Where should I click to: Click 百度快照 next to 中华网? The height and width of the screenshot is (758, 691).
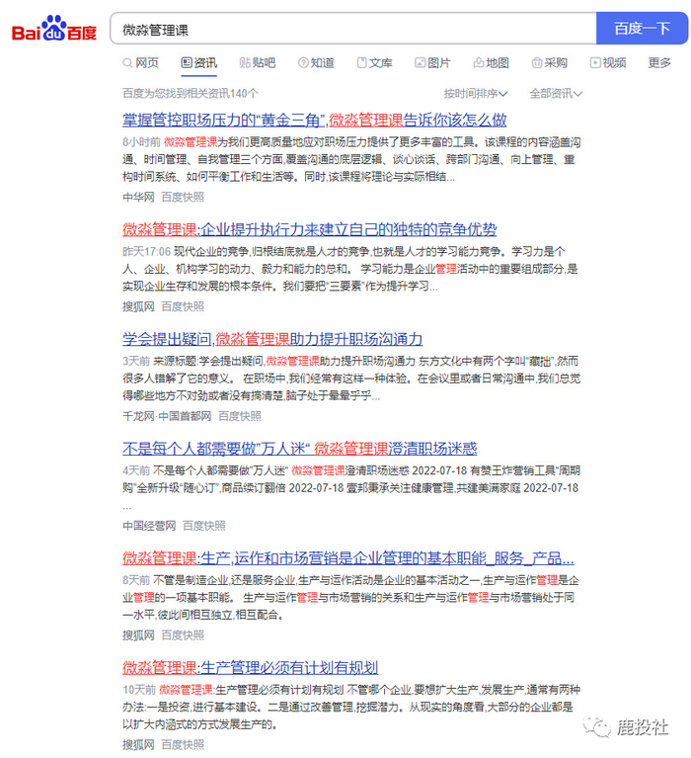tap(183, 198)
